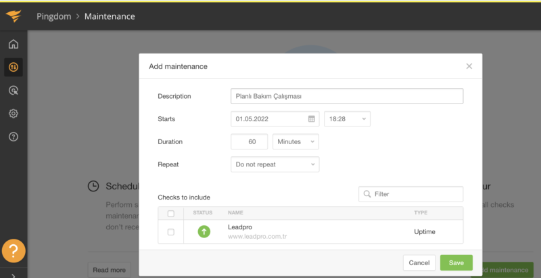Screen dimensions: 541x278
Task: Open the 18:28 start time dropdown
Action: point(347,119)
